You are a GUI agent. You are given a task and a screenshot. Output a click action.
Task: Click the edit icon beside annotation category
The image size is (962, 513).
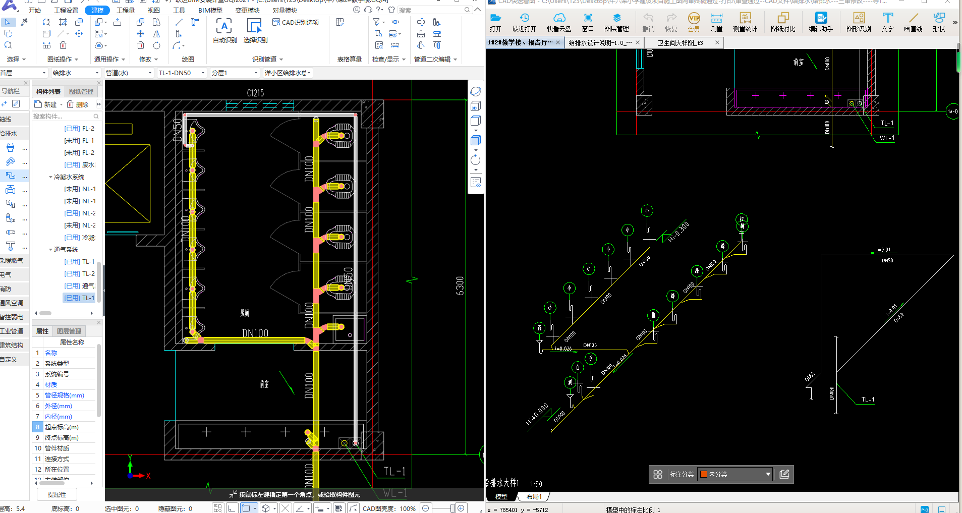[x=784, y=474]
